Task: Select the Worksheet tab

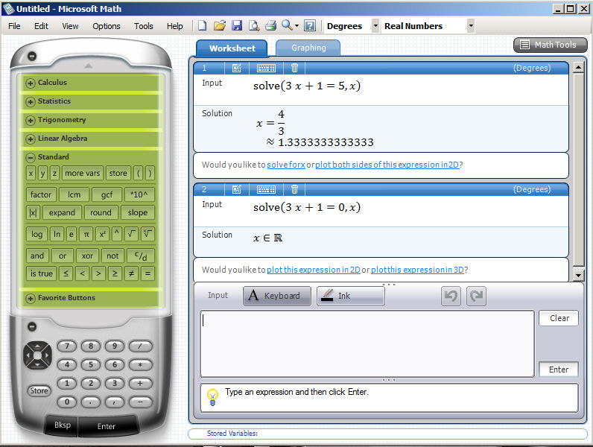Action: tap(232, 48)
